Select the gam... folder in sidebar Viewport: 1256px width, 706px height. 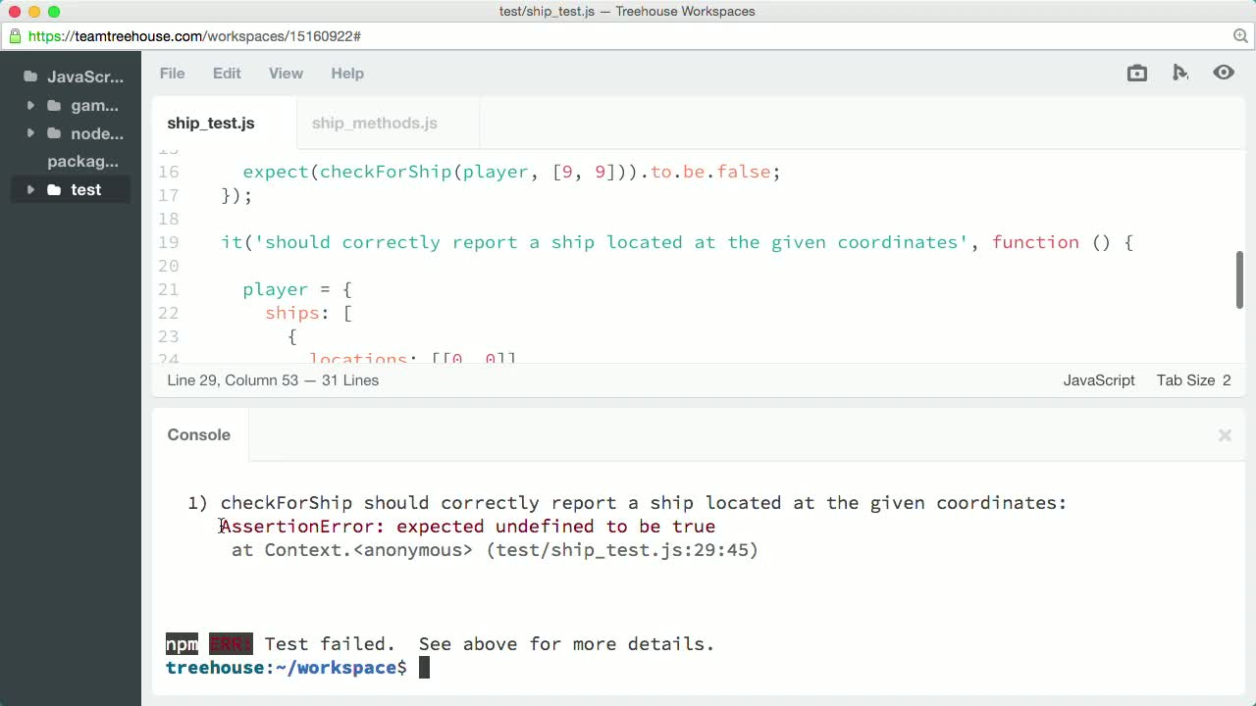pos(94,106)
